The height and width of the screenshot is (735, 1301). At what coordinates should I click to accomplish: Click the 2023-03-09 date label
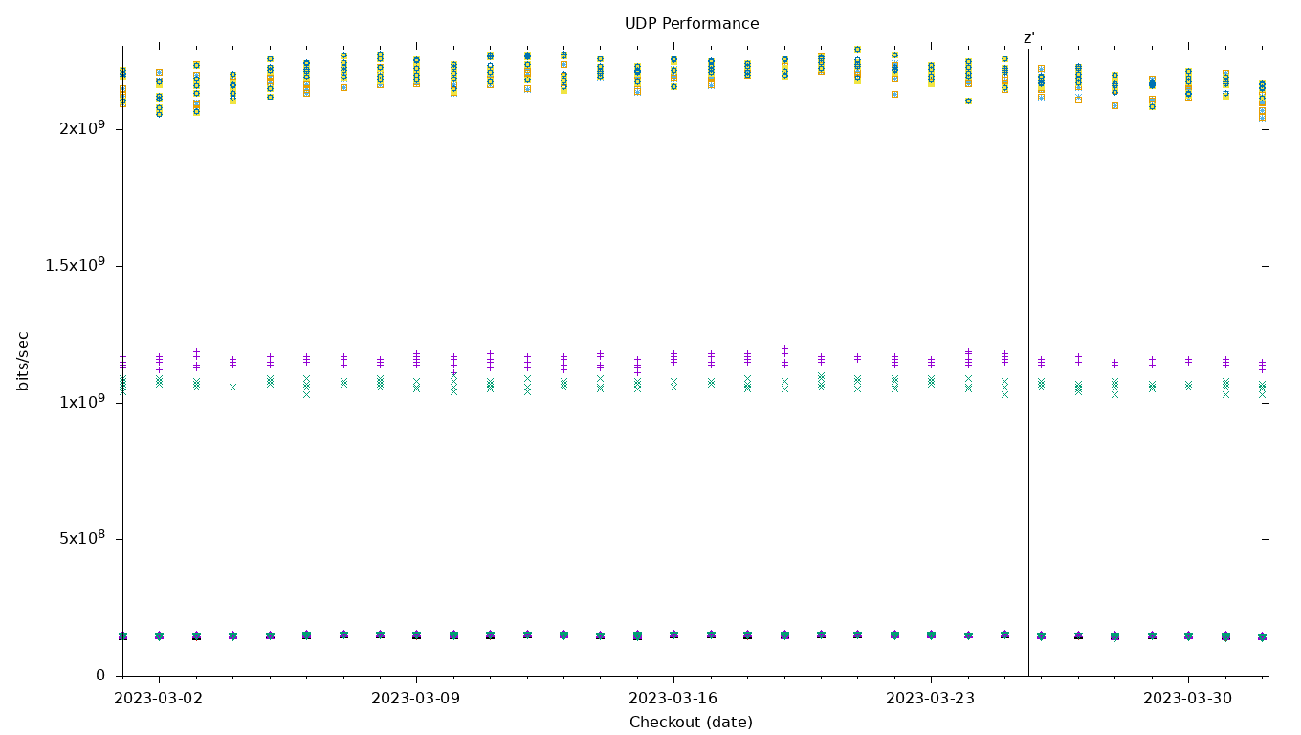click(x=416, y=699)
